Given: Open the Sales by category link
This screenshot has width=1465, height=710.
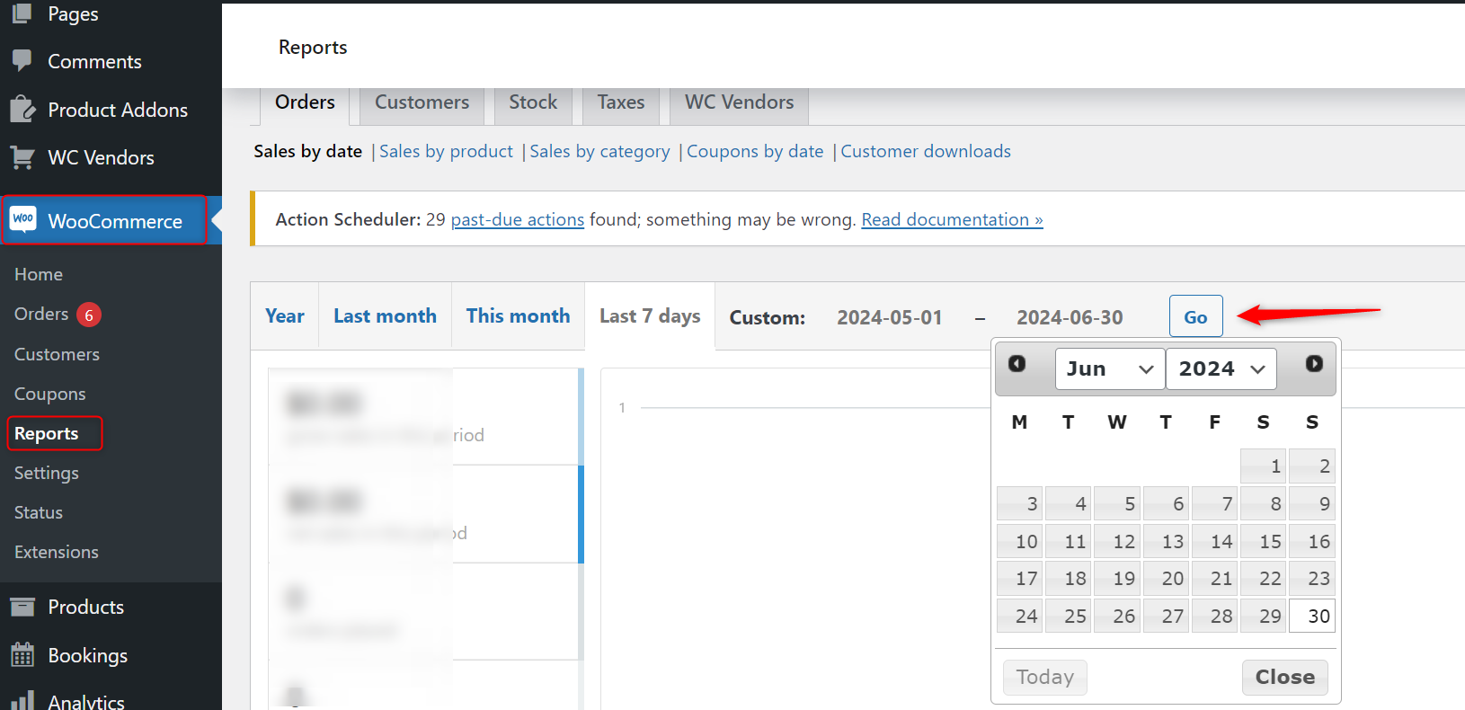Looking at the screenshot, I should point(599,151).
